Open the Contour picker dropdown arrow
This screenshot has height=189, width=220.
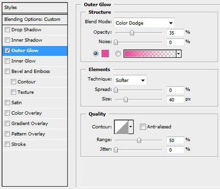[x=131, y=126]
